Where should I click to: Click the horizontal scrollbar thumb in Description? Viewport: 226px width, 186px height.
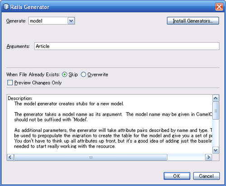click(x=90, y=157)
